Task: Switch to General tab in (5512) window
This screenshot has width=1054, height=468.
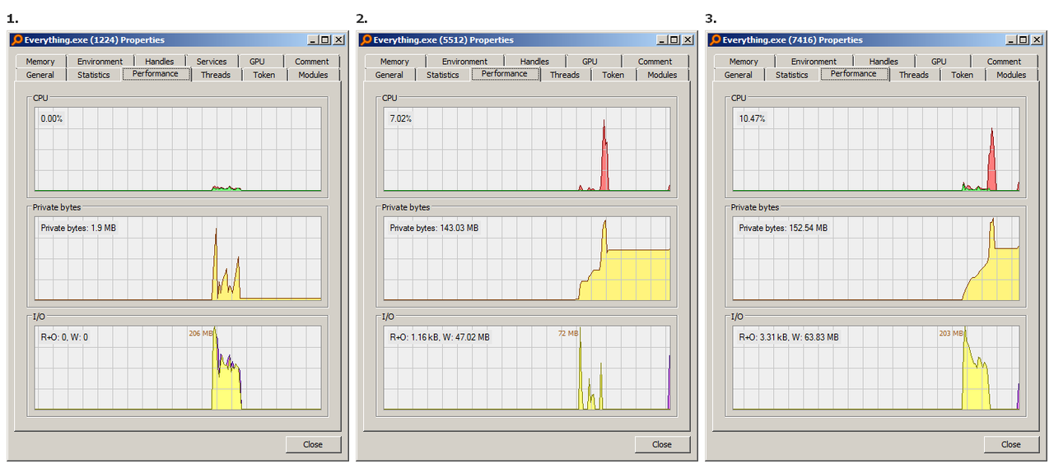Action: click(x=389, y=75)
